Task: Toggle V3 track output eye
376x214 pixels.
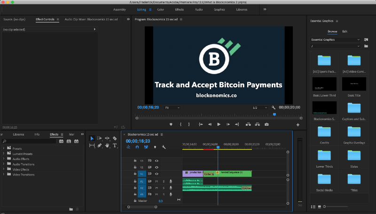Action: pos(157,160)
